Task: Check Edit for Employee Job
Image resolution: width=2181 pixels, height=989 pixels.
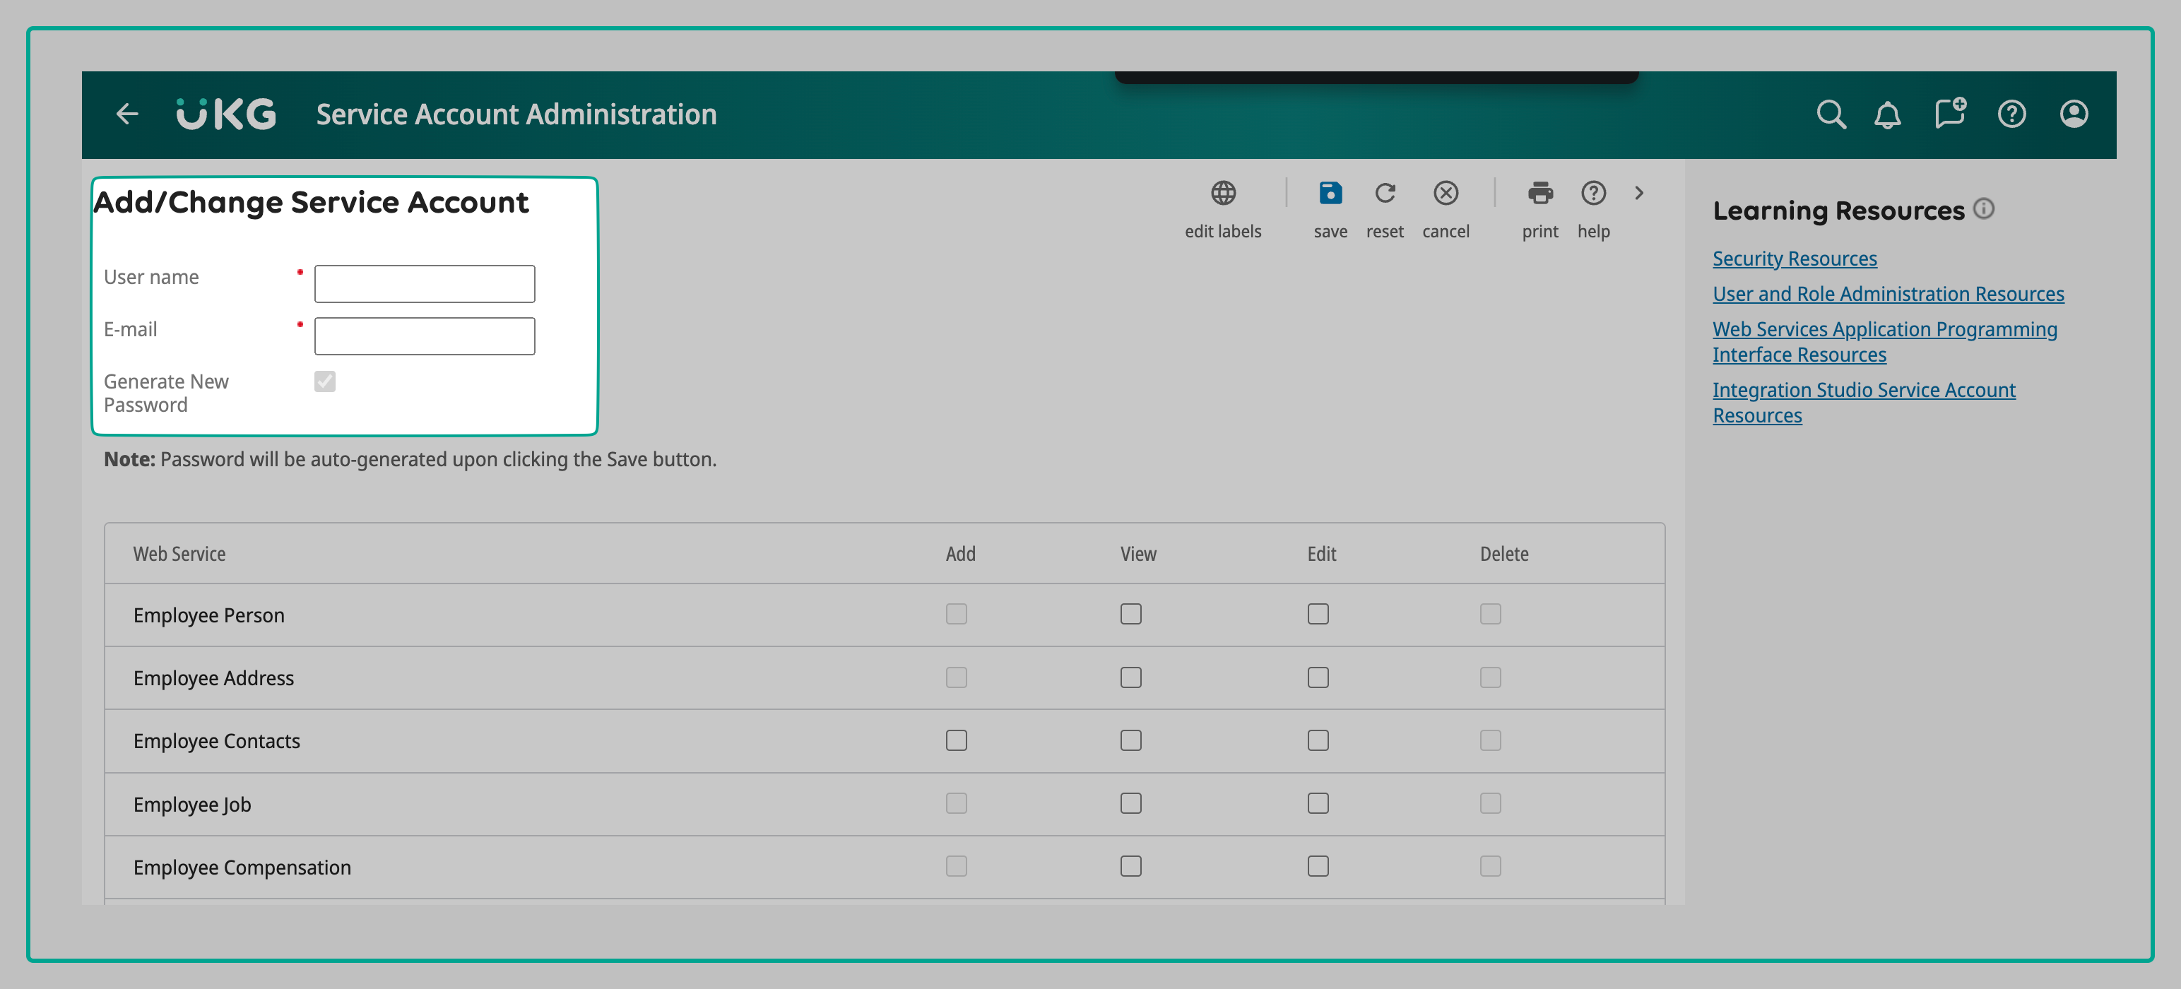Action: point(1318,803)
